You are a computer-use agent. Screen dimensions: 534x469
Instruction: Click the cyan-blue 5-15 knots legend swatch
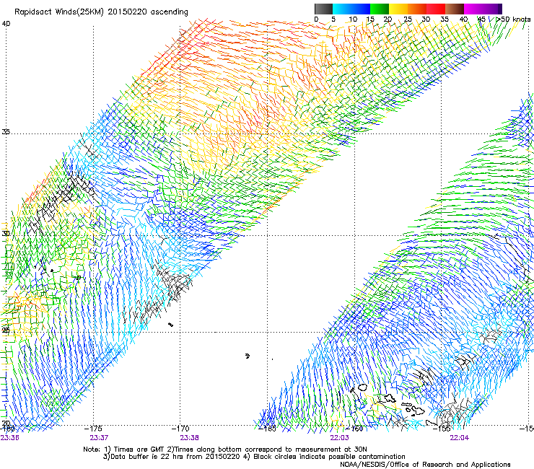(x=351, y=9)
